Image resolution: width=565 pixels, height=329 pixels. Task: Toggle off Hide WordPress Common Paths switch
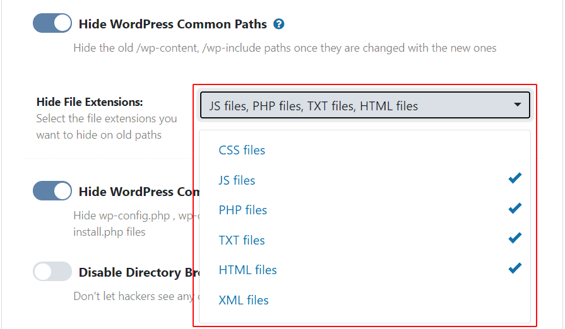pos(52,24)
